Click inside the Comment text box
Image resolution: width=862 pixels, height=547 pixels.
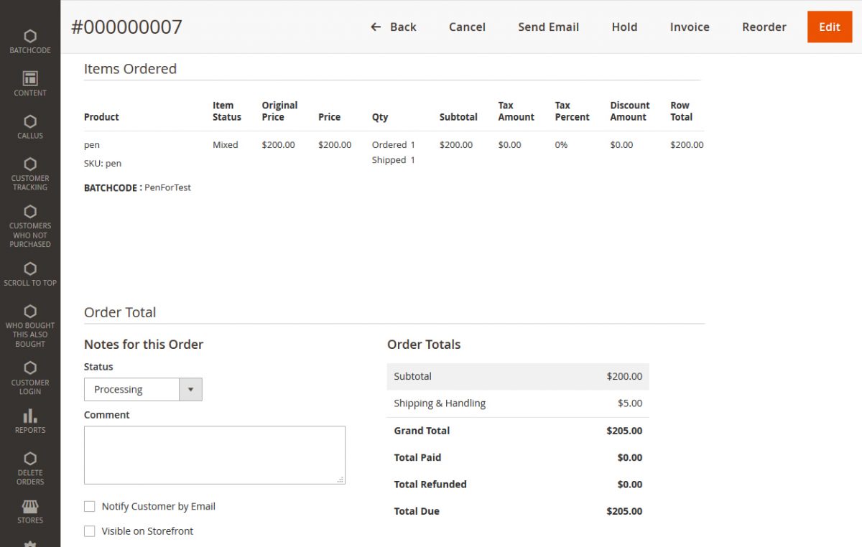(x=214, y=454)
